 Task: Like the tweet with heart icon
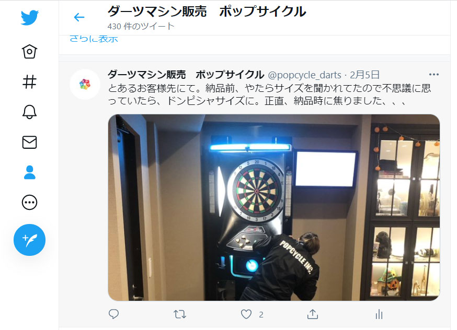246,314
